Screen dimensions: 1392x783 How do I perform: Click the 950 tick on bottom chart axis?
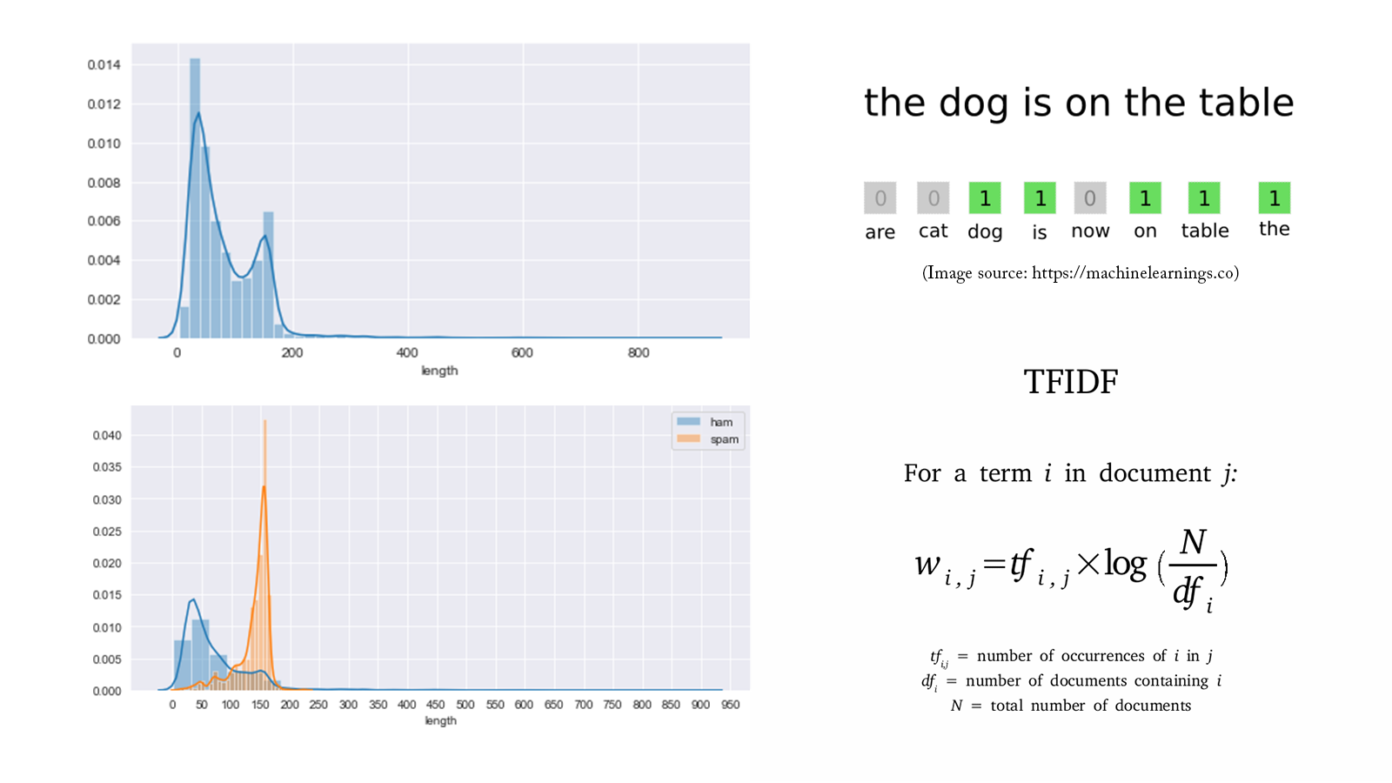pyautogui.click(x=731, y=705)
